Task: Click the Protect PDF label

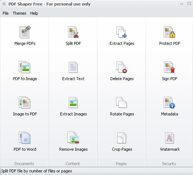Action: coord(169,43)
